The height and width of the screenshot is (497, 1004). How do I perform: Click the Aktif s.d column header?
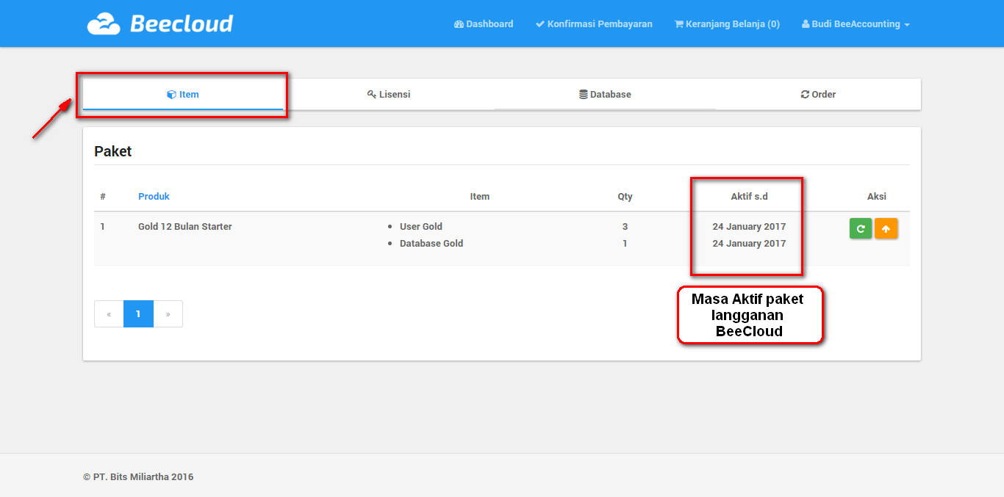click(x=749, y=197)
